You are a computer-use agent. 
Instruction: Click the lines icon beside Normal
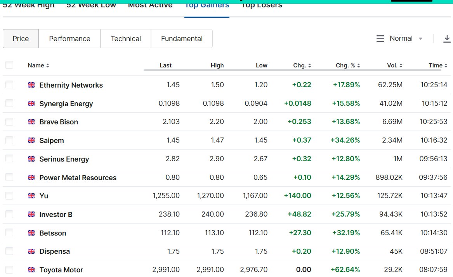[x=380, y=39]
